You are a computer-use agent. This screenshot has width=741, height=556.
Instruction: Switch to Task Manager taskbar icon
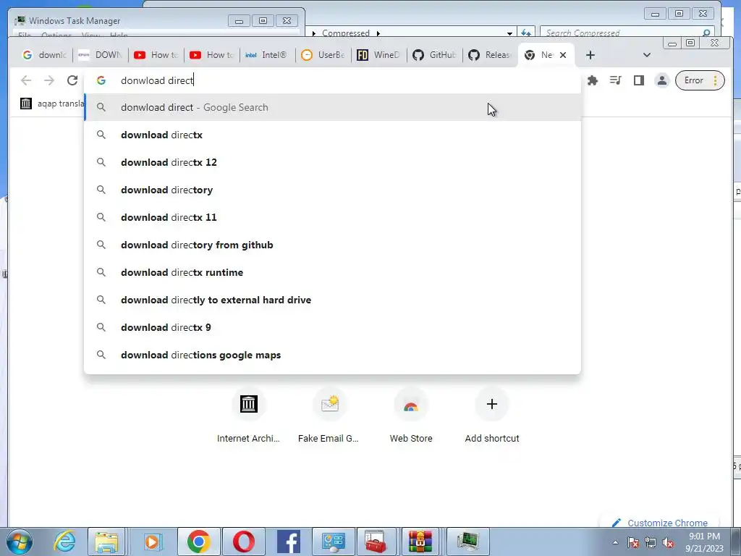click(x=468, y=542)
